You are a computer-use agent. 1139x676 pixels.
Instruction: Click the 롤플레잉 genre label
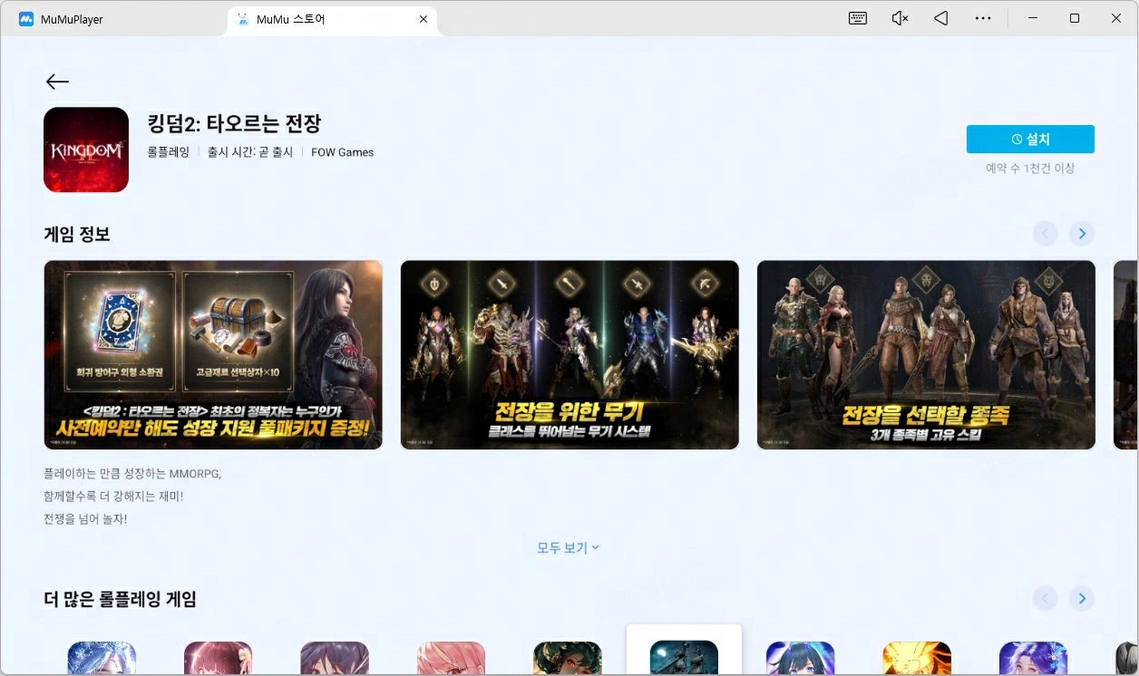pos(169,152)
